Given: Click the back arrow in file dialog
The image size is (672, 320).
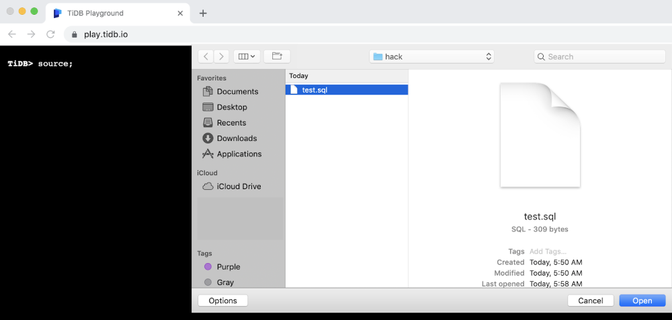Looking at the screenshot, I should pos(206,57).
